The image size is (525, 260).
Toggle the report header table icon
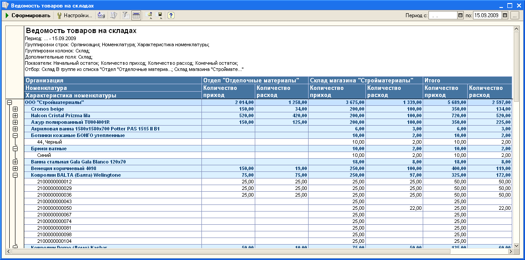[x=136, y=15]
